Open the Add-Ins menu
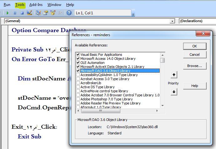Image resolution: width=216 pixels, height=149 pixels. 36,5
